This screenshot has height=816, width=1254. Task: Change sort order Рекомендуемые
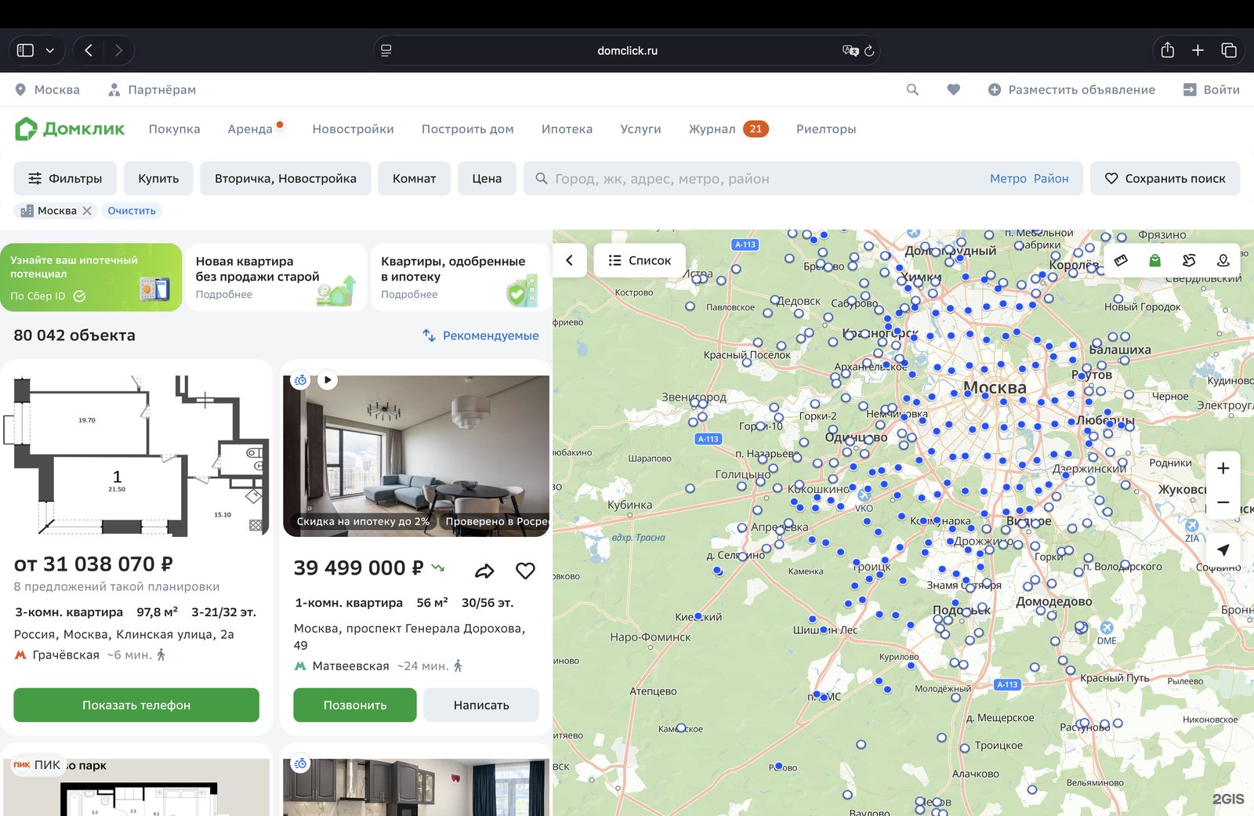(480, 335)
